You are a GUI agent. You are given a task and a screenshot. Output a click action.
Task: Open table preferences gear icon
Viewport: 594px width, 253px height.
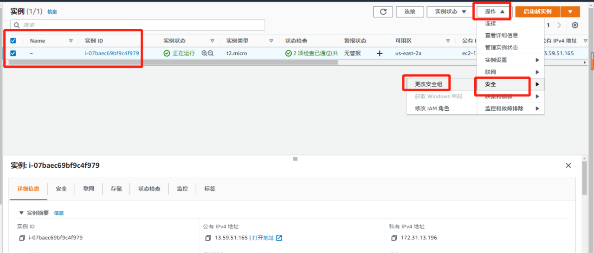pos(575,25)
